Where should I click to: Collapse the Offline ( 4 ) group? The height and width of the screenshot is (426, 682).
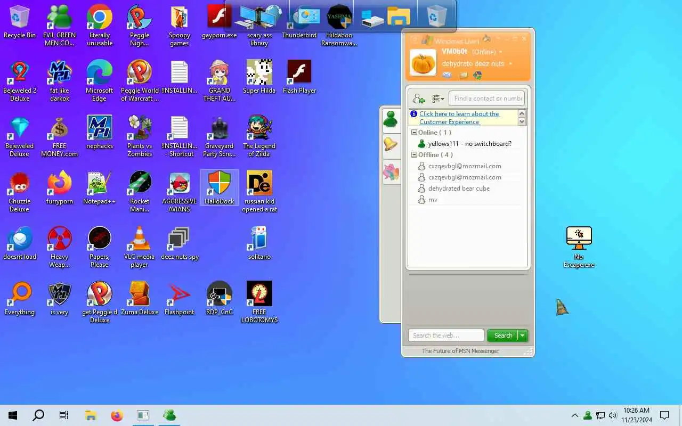point(414,155)
